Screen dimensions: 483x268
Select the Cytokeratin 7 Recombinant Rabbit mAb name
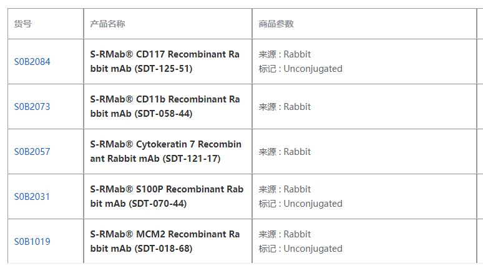click(165, 151)
